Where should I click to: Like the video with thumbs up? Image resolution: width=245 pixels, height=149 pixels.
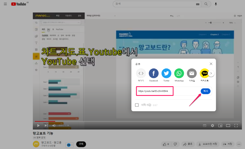tap(166, 144)
